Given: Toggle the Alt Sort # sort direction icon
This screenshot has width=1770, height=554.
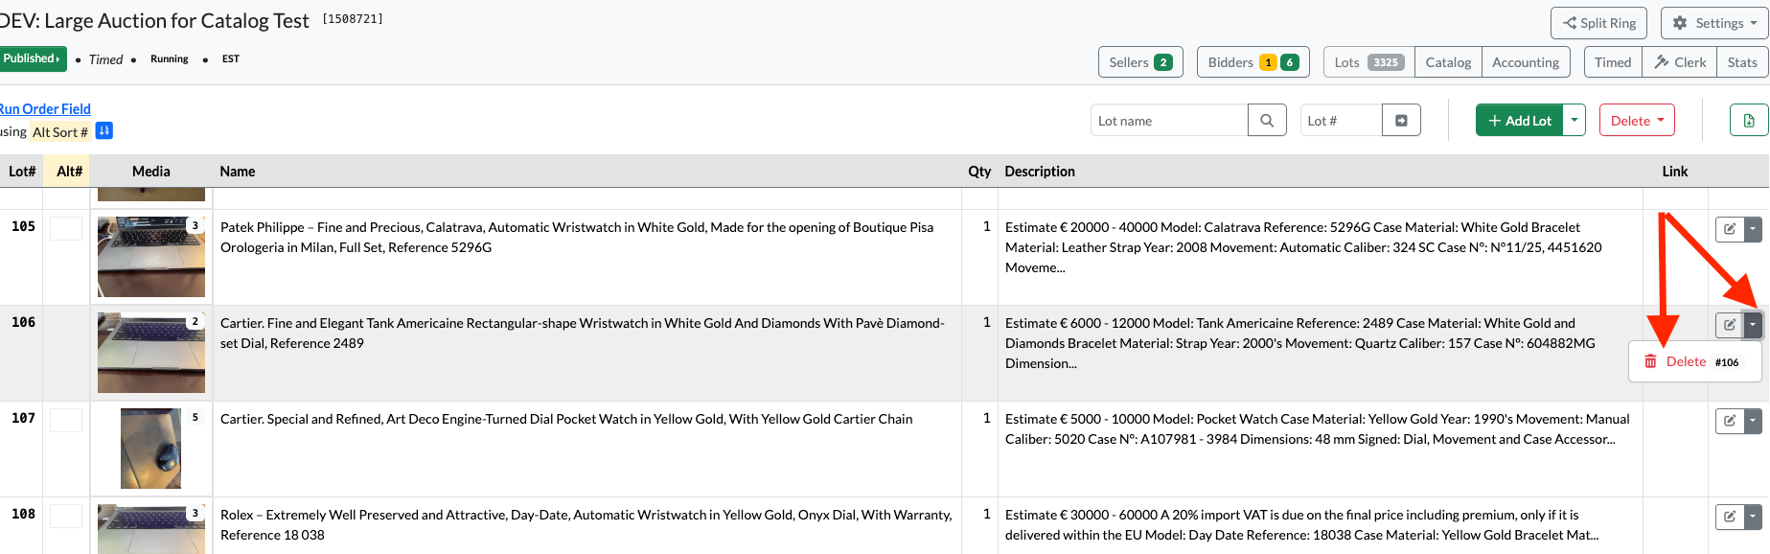Looking at the screenshot, I should click(x=104, y=130).
